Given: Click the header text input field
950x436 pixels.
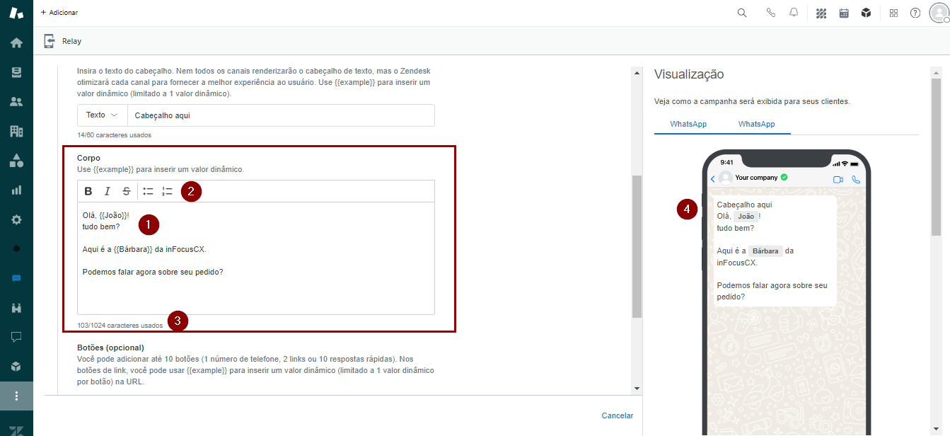Looking at the screenshot, I should click(x=280, y=115).
